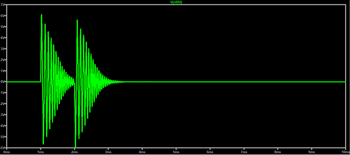Click the first burst's 6V peak
The image size is (350, 155).
(42, 15)
